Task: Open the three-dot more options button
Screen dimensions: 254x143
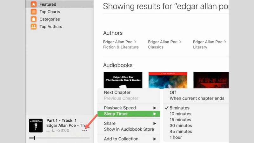Action: [x=84, y=131]
